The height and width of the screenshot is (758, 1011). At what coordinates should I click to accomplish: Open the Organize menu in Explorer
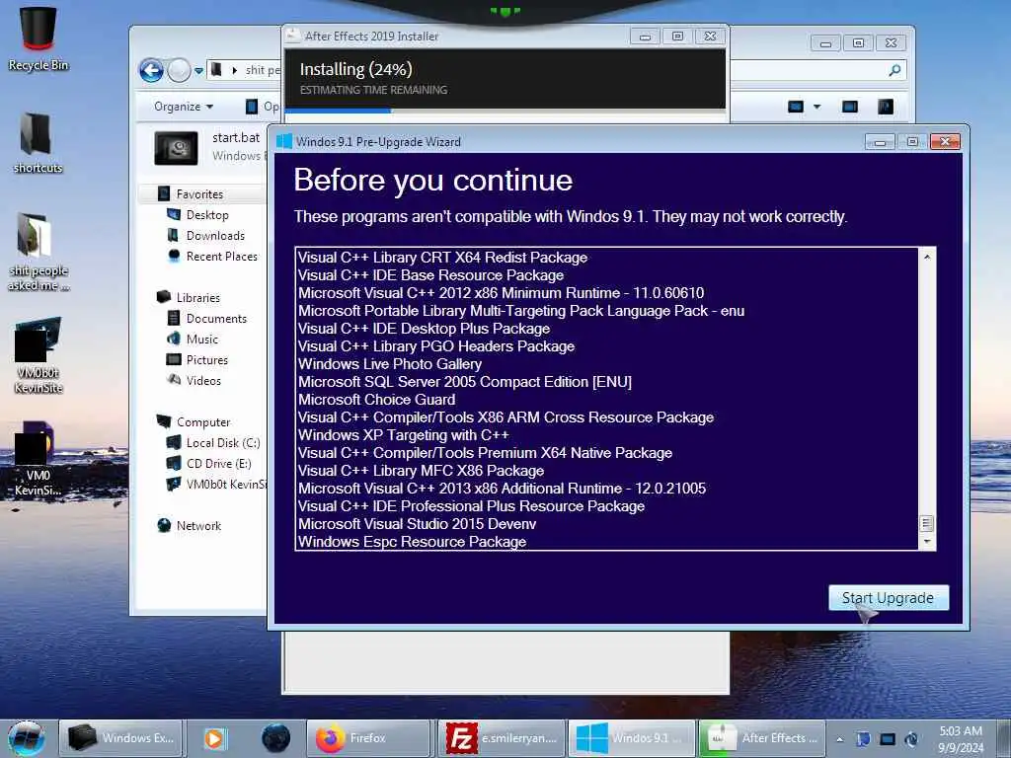[x=183, y=107]
